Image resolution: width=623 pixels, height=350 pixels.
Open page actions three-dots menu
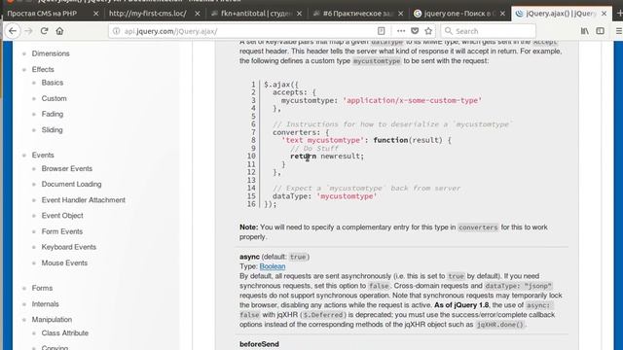coord(401,31)
